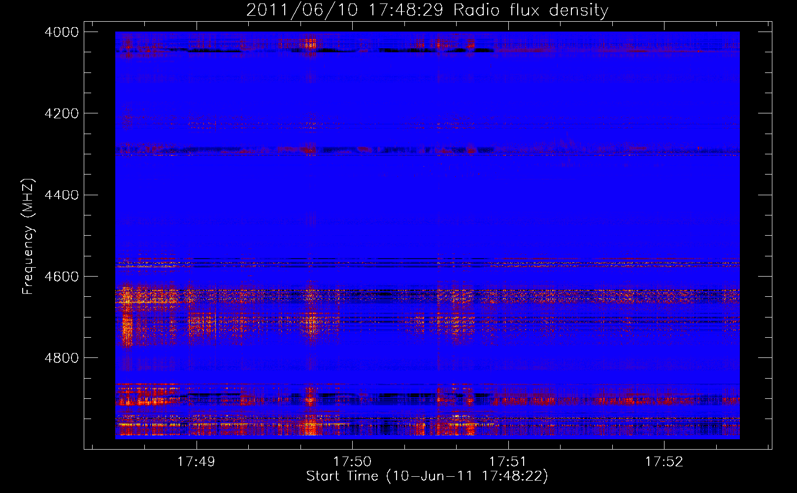Screen dimensions: 797x493
Task: Select the 4200 frequency axis label
Action: [62, 113]
